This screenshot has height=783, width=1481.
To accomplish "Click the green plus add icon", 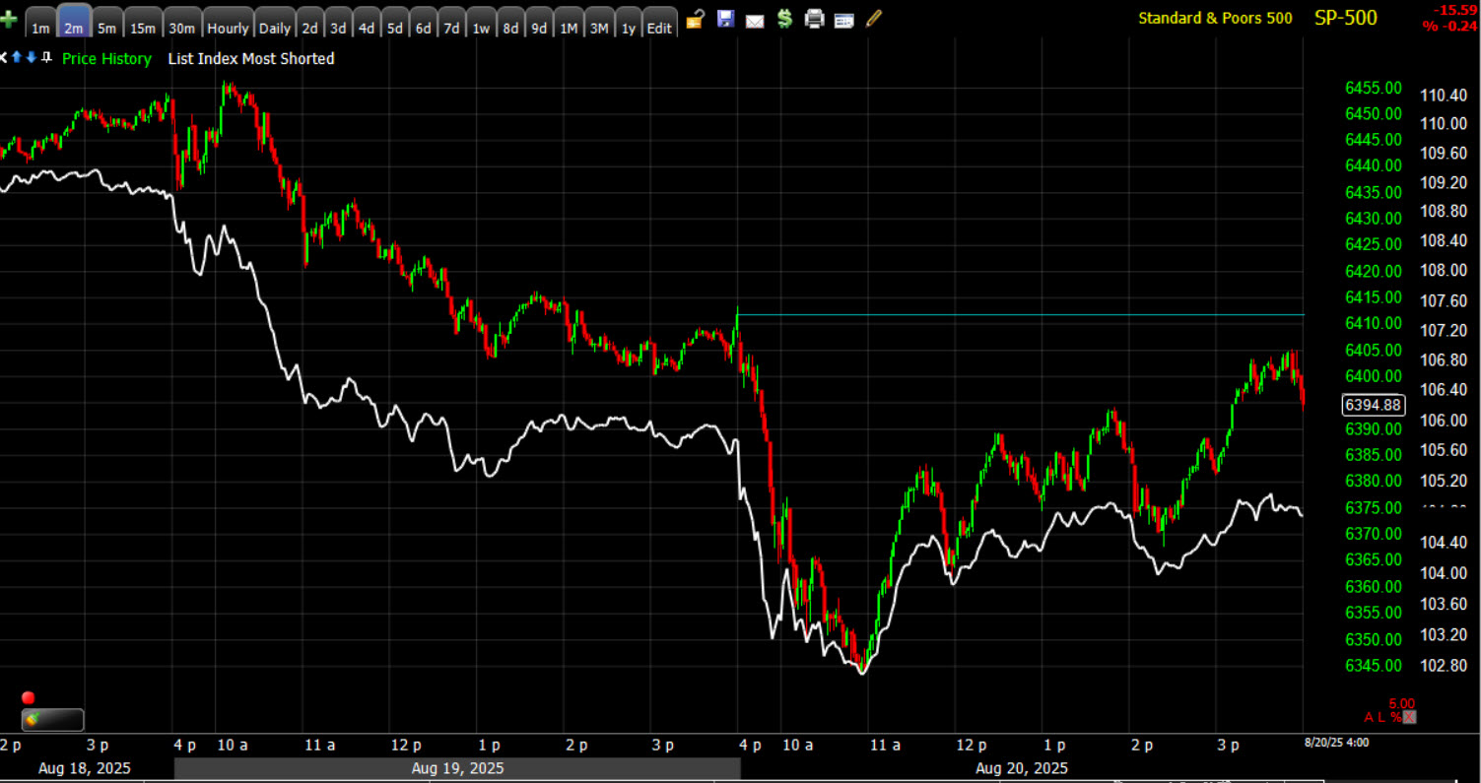I will click(x=9, y=20).
